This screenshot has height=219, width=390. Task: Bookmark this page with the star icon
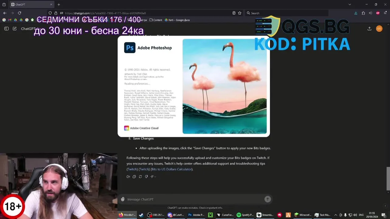[x=240, y=13]
